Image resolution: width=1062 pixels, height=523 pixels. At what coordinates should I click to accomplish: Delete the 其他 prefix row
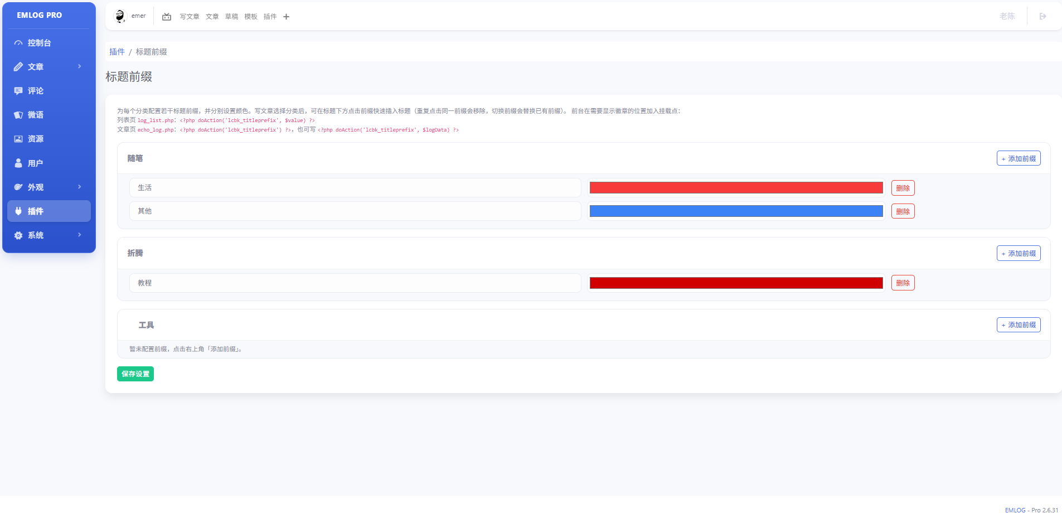tap(903, 211)
